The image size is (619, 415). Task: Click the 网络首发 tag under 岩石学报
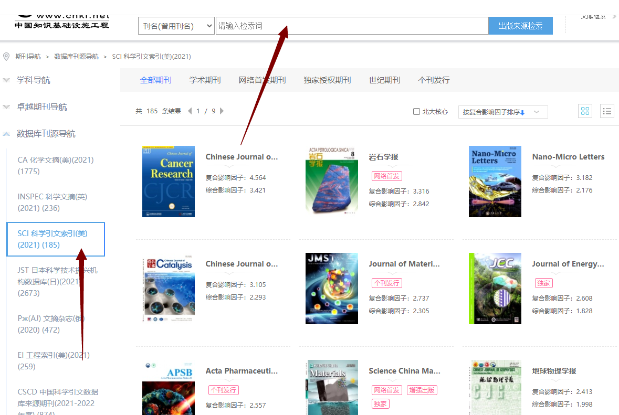386,176
